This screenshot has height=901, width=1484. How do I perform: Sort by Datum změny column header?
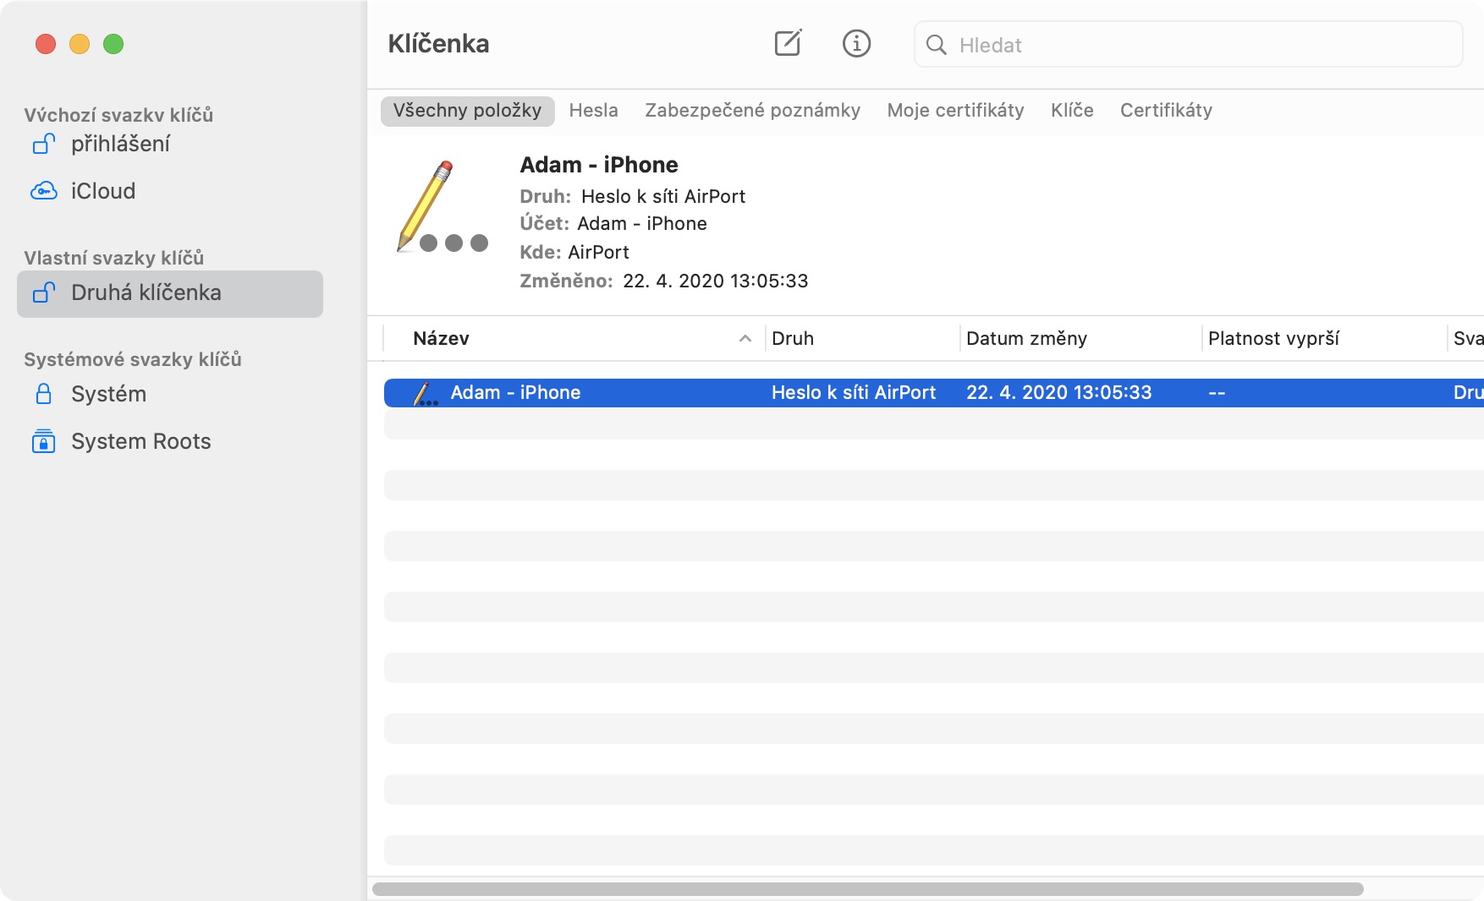[x=1026, y=339]
